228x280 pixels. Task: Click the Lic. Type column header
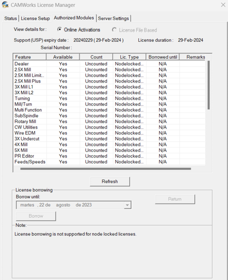coord(129,57)
